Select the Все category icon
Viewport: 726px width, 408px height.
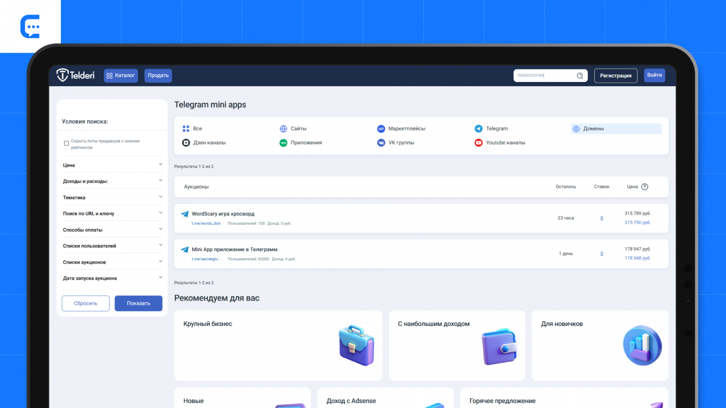click(x=186, y=129)
